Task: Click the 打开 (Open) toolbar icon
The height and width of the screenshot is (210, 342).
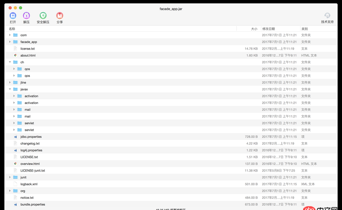Action: pos(13,15)
